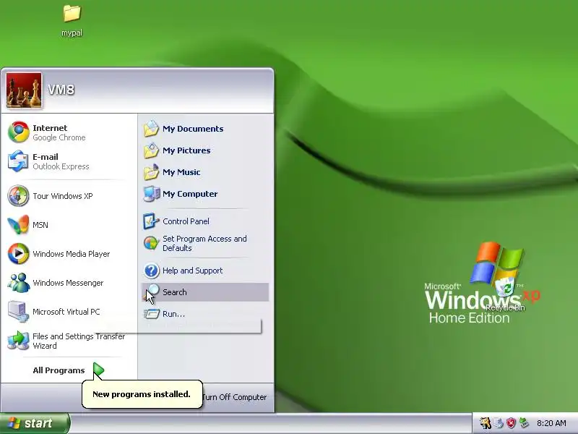The width and height of the screenshot is (578, 434).
Task: Click the My Pictures label text
Action: (x=186, y=150)
